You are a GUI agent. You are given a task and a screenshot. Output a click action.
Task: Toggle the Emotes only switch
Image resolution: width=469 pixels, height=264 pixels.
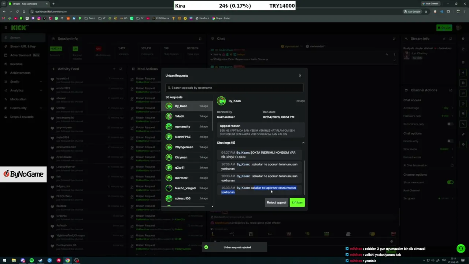(x=450, y=141)
